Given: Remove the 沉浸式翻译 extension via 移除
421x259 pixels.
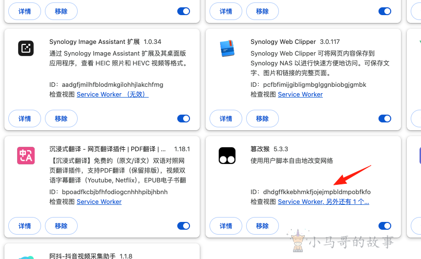Looking at the screenshot, I should click(x=61, y=226).
